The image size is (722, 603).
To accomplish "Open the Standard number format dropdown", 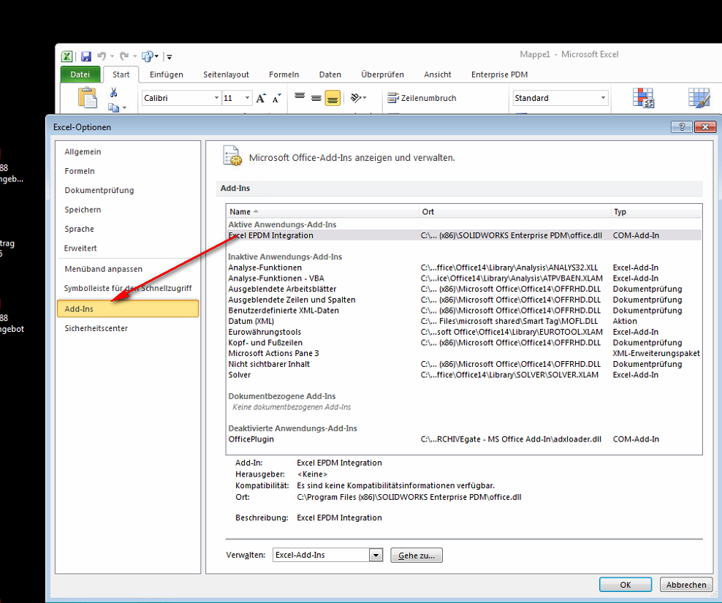I will (x=603, y=98).
